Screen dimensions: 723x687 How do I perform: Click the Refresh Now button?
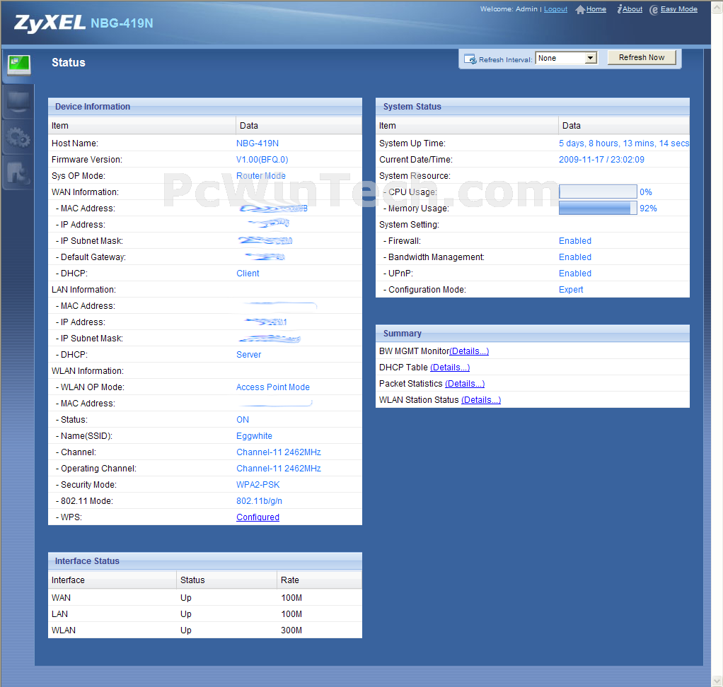coord(642,57)
